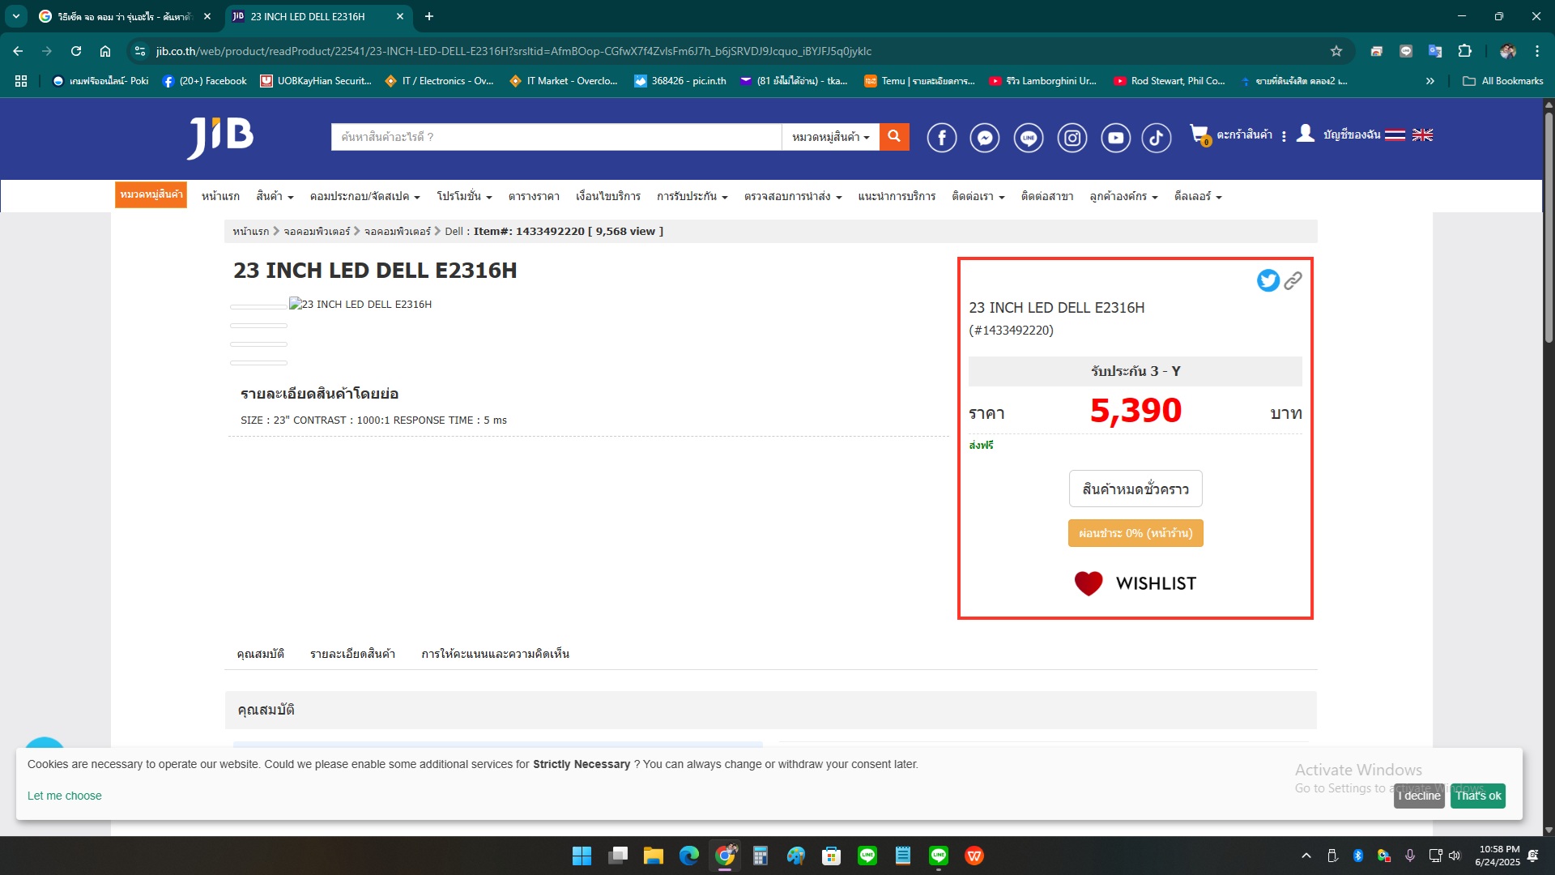The height and width of the screenshot is (875, 1555).
Task: Open เงื่อนไขบริการ menu item
Action: click(x=607, y=196)
